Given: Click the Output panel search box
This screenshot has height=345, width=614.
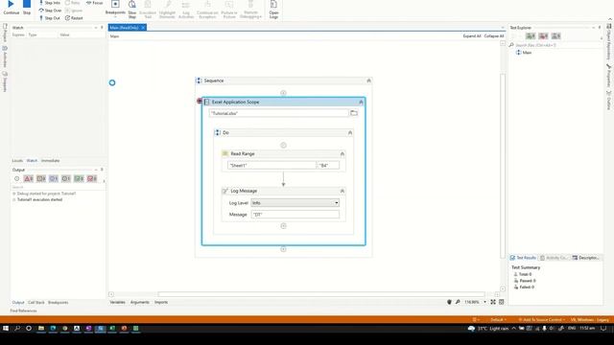Looking at the screenshot, I should (x=58, y=187).
